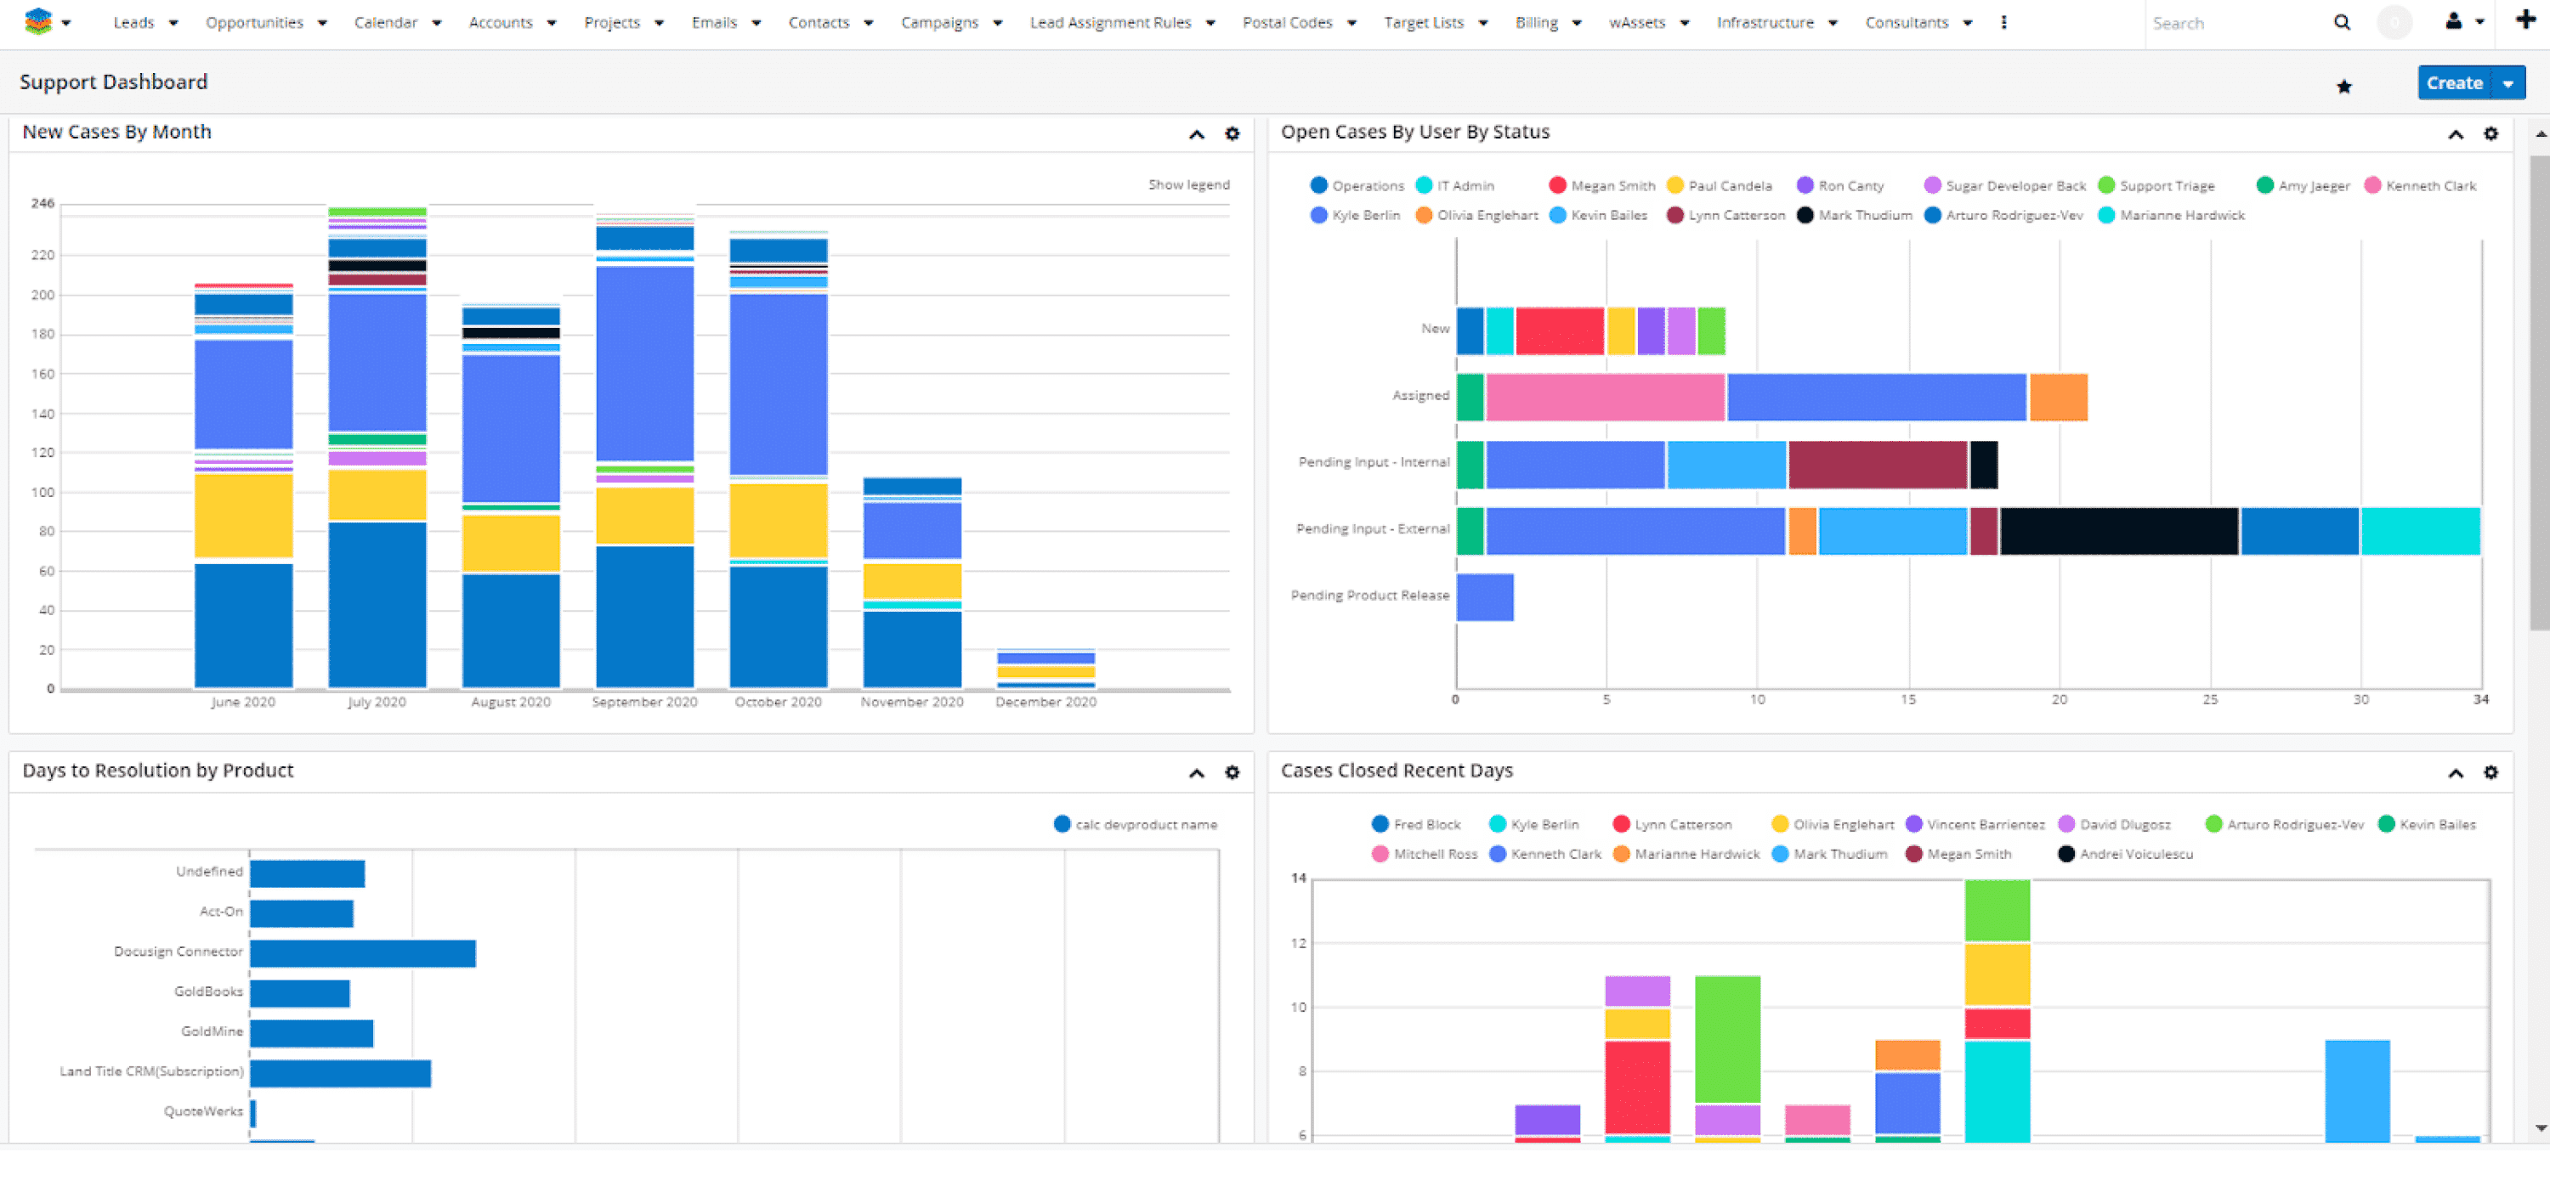This screenshot has width=2550, height=1203.
Task: Open the Target Lists module tab
Action: [x=1424, y=23]
